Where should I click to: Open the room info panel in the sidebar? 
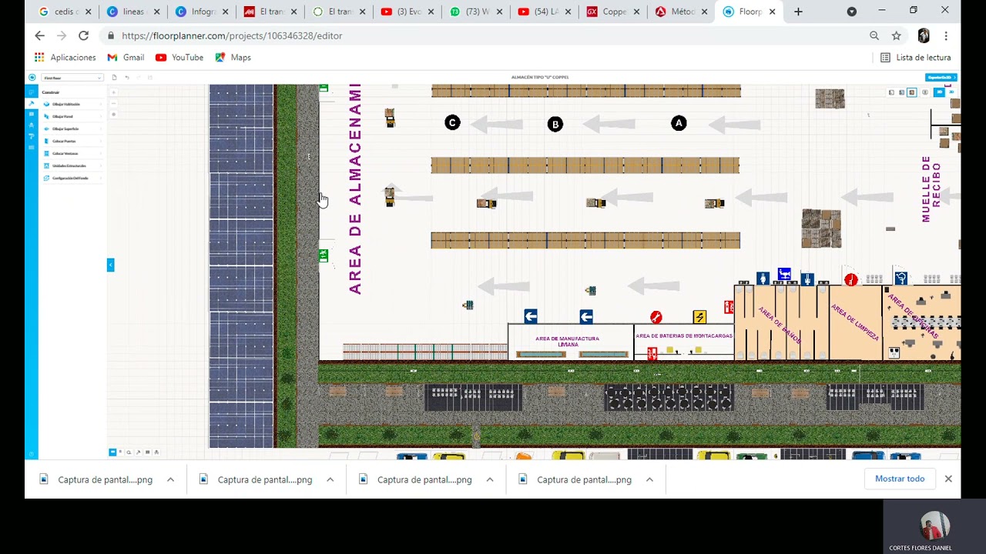(32, 114)
